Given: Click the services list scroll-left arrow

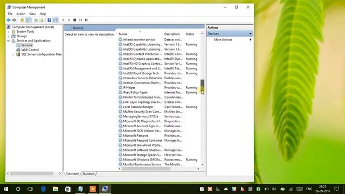Looking at the screenshot, I should click(120, 169).
